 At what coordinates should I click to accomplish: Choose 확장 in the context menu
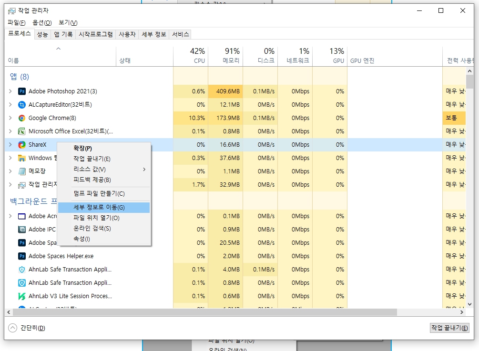104,148
